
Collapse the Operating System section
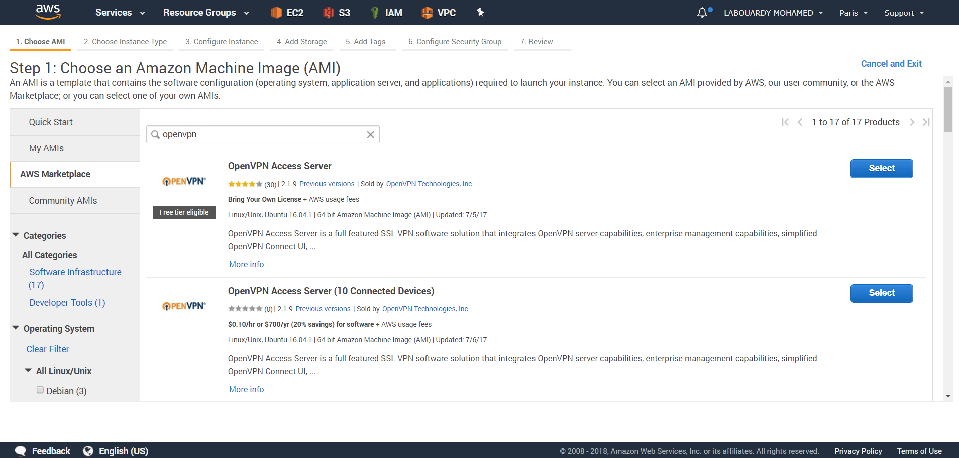pos(16,328)
